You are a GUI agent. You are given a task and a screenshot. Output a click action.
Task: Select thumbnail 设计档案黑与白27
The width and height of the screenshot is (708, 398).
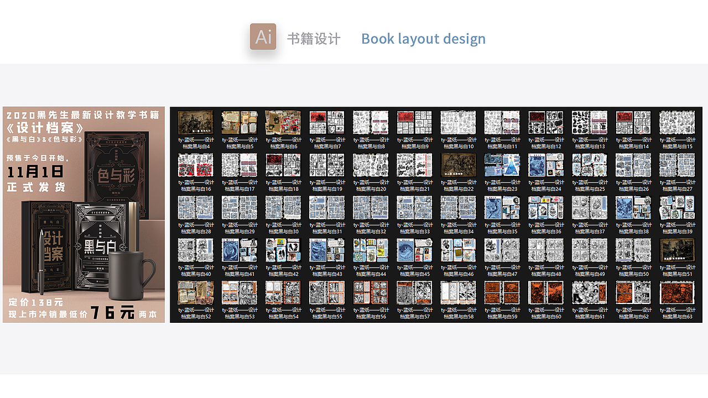pos(677,165)
